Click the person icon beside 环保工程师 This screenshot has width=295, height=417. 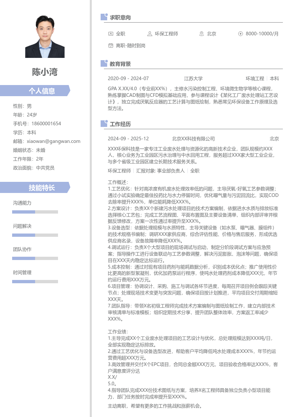click(149, 34)
